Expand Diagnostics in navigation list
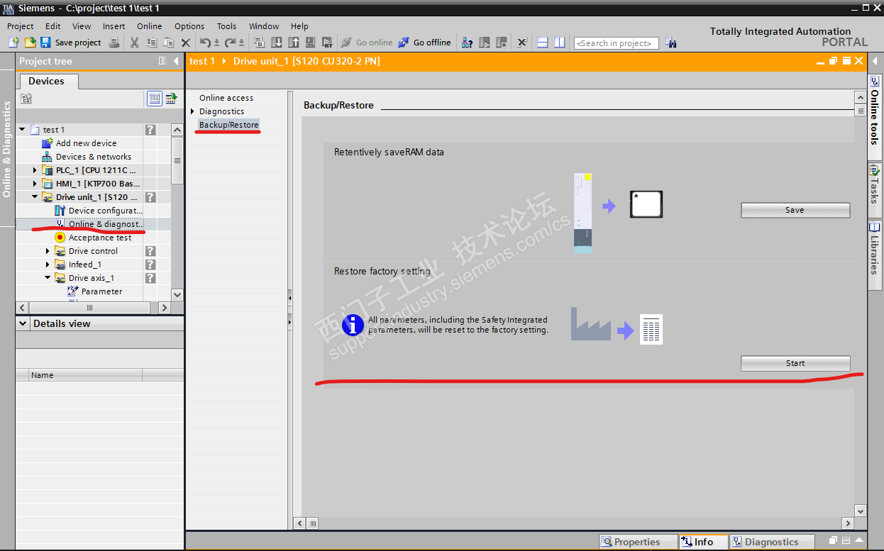The height and width of the screenshot is (551, 884). (x=192, y=111)
